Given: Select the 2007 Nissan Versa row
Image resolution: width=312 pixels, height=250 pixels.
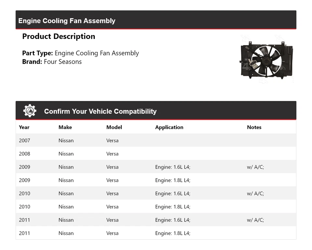Looking at the screenshot, I should 156,141.
